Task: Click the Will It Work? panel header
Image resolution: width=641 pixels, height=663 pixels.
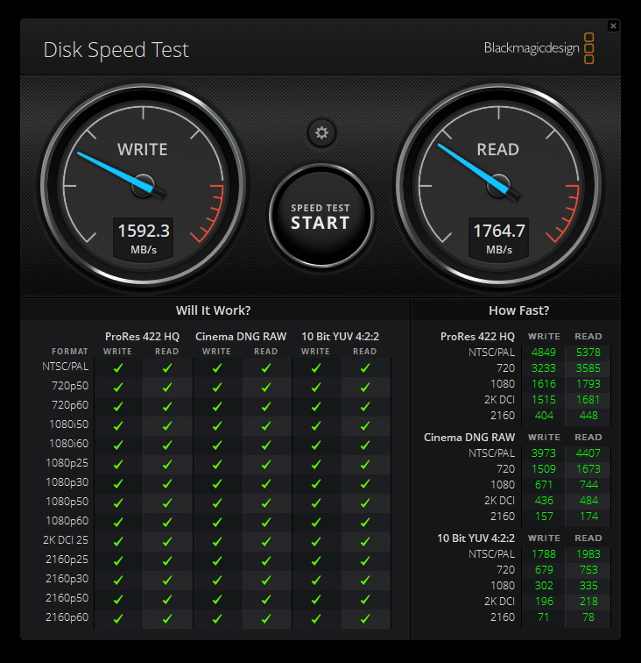Action: [x=213, y=310]
